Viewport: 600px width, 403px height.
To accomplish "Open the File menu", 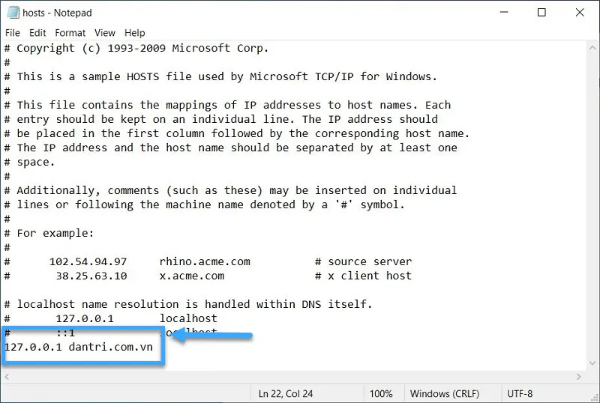I will [12, 33].
